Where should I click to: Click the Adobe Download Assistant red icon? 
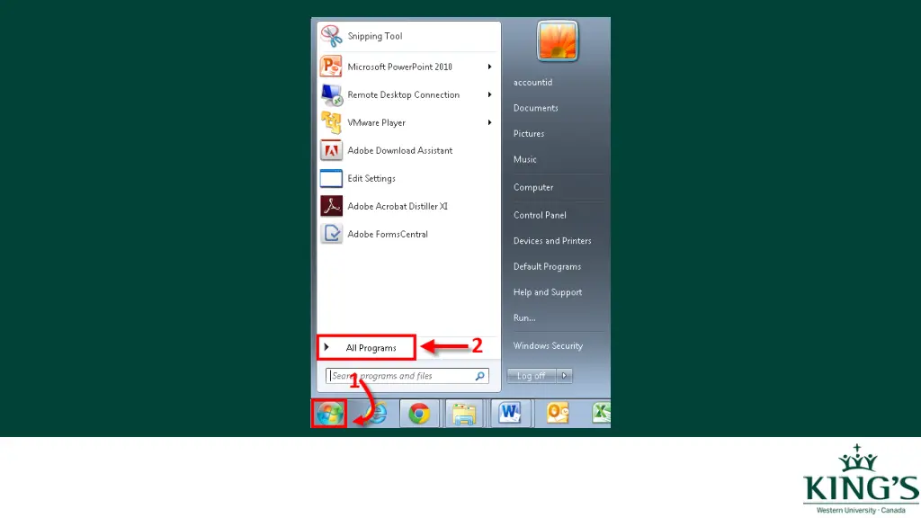(331, 150)
